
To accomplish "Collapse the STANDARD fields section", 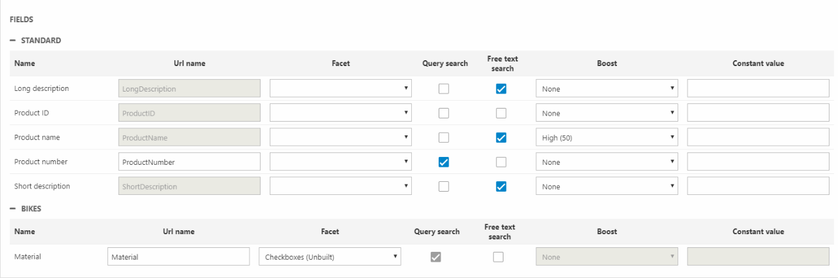I will (x=13, y=41).
